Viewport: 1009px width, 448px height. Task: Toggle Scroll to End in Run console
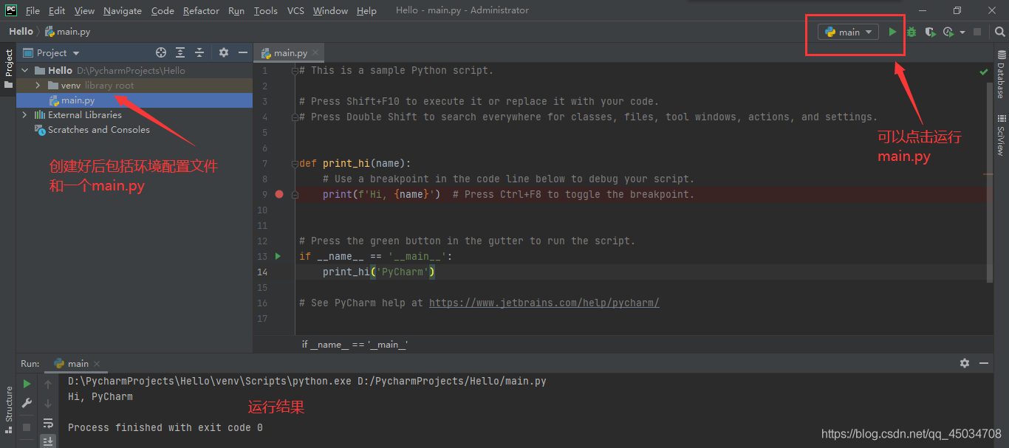tap(48, 441)
